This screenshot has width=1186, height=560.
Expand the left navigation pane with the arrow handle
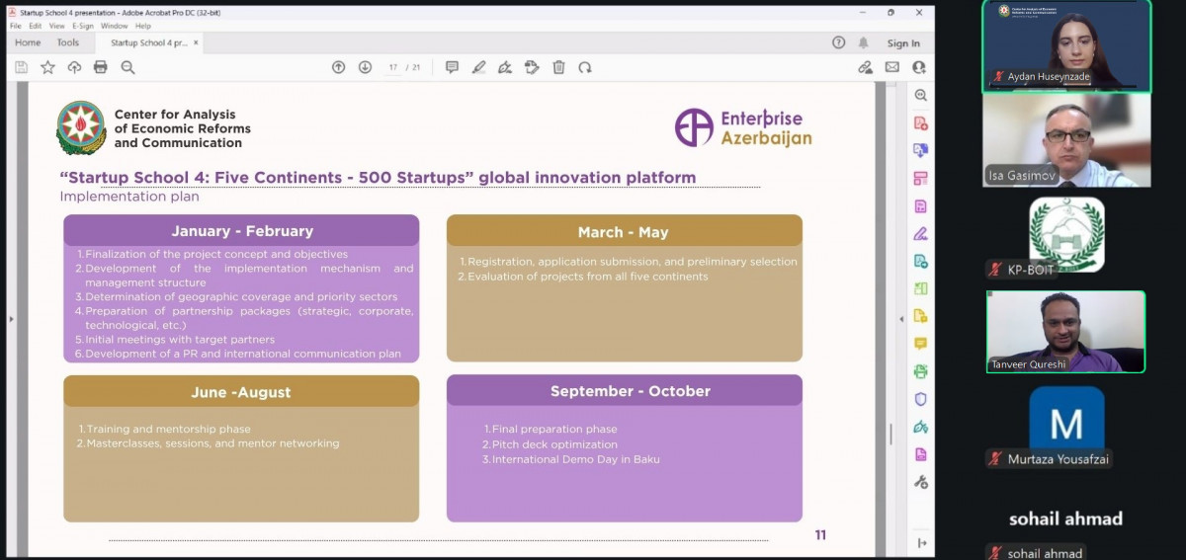pos(12,319)
